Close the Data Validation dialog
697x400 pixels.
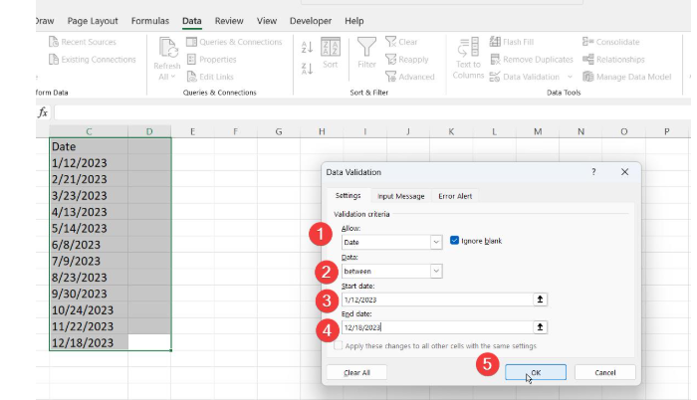(x=624, y=172)
